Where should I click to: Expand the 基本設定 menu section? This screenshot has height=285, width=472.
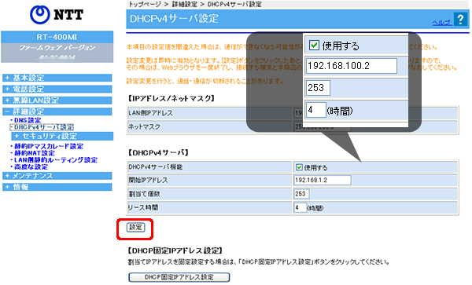pyautogui.click(x=57, y=78)
